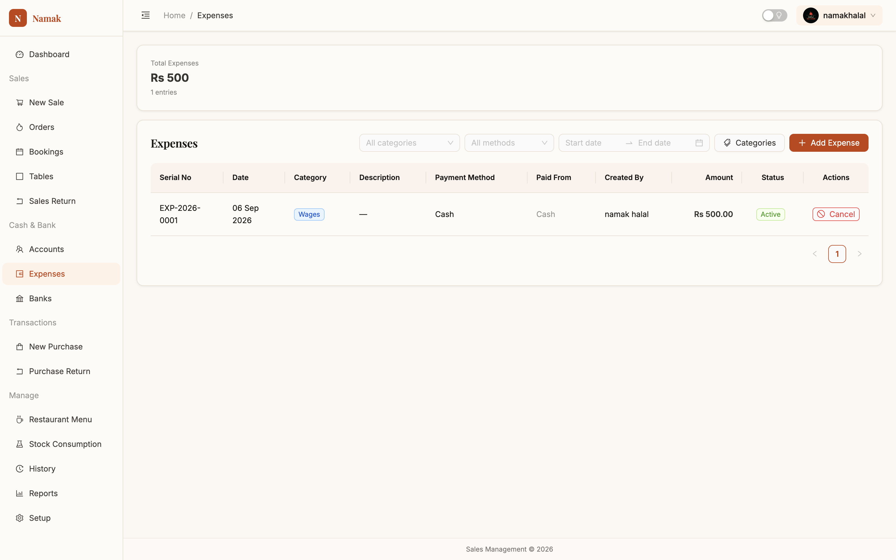Open the Categories button
This screenshot has width=896, height=560.
(x=749, y=143)
